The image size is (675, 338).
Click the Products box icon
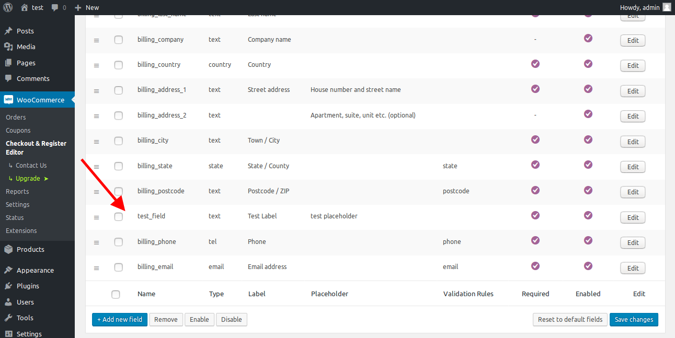point(8,249)
